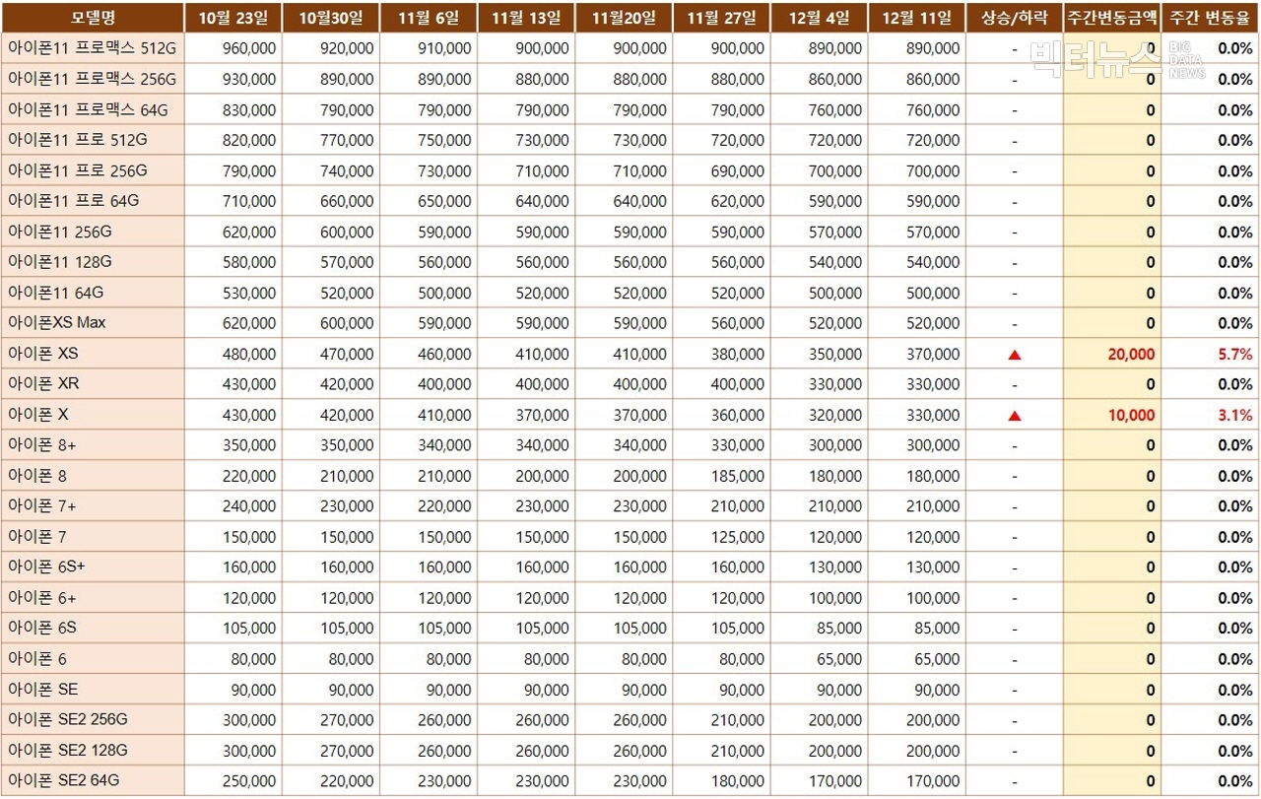Click the 아이폰11 프로 512G model cell
The width and height of the screenshot is (1261, 799).
[x=93, y=140]
